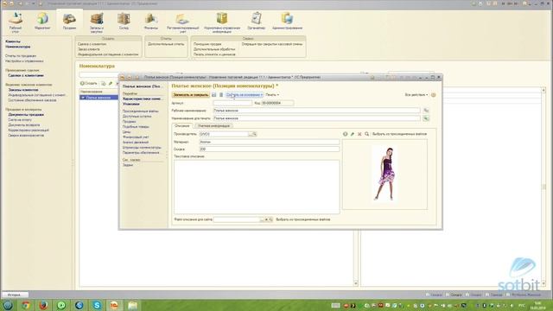This screenshot has width=553, height=311.
Task: Open Доступные остатки in the form's side panel
Action: 137,117
